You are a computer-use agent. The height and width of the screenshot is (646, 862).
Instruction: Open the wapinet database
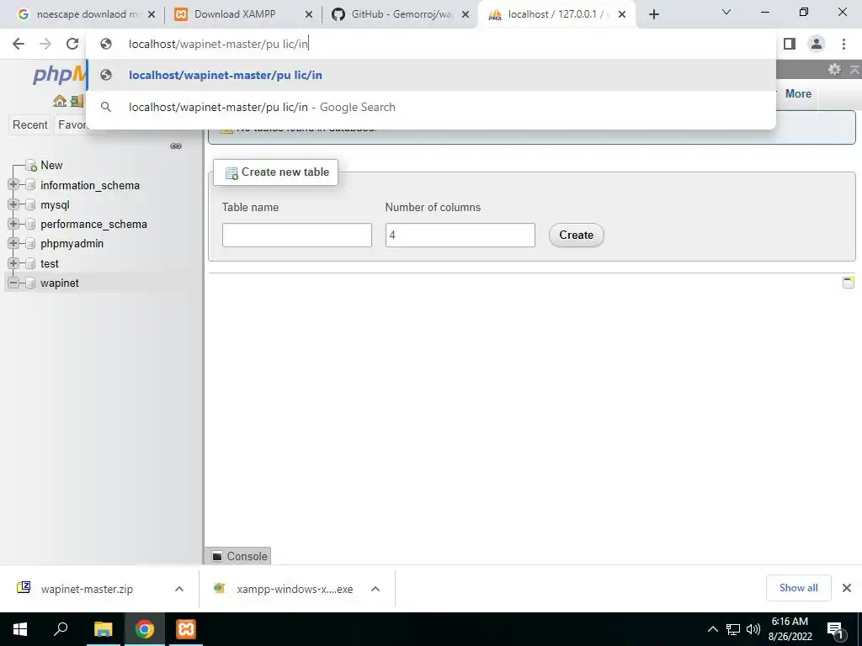tap(60, 283)
